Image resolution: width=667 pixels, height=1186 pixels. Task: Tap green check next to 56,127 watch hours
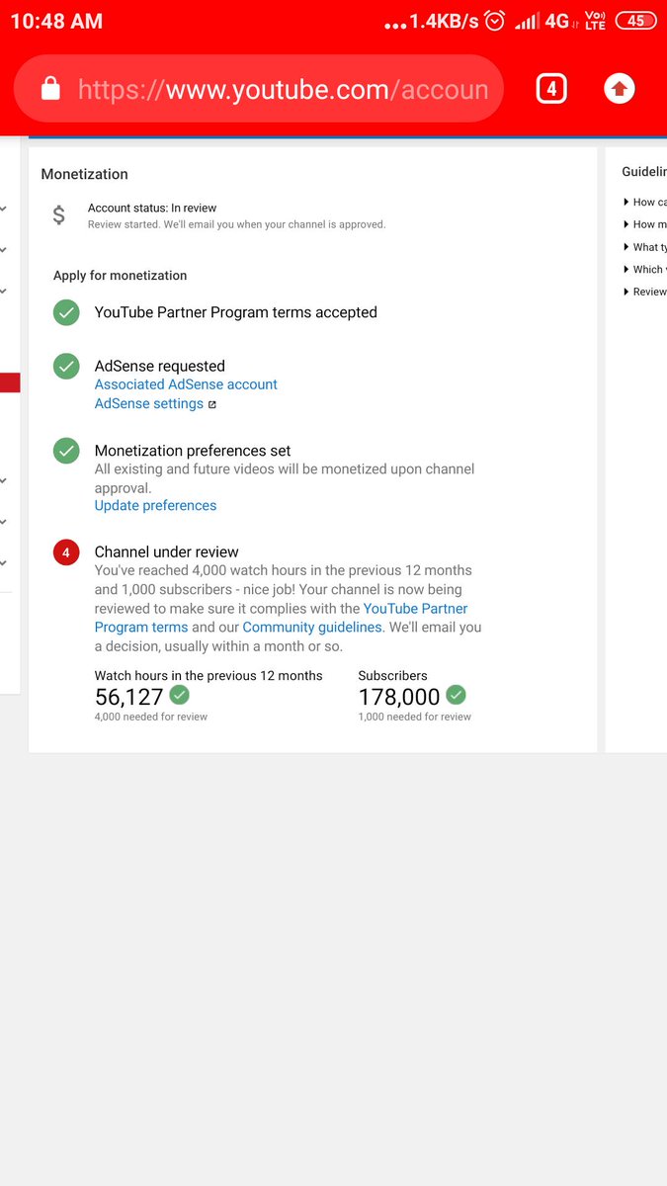pos(179,695)
